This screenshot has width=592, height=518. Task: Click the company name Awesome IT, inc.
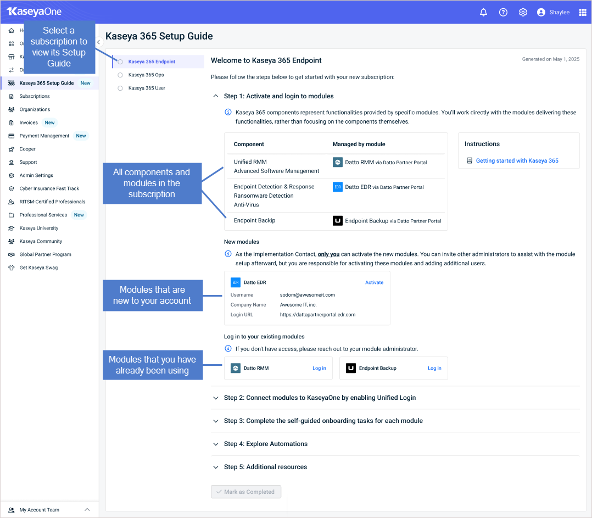point(298,305)
